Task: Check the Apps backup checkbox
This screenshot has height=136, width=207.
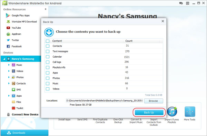Action: pos(48,73)
